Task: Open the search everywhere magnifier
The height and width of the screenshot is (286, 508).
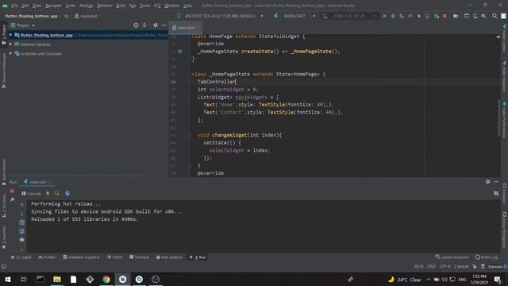Action: (x=495, y=16)
